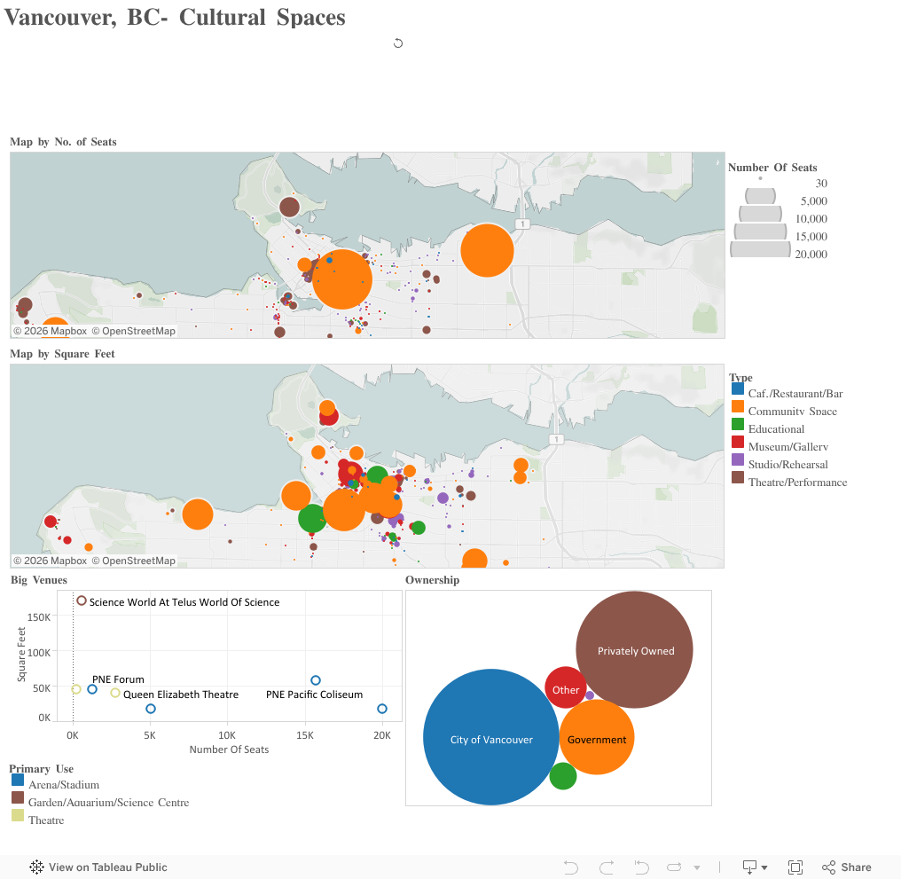Viewport: 901px width, 879px height.
Task: Toggle Theatre/Performance in the Type legend
Action: pos(737,478)
